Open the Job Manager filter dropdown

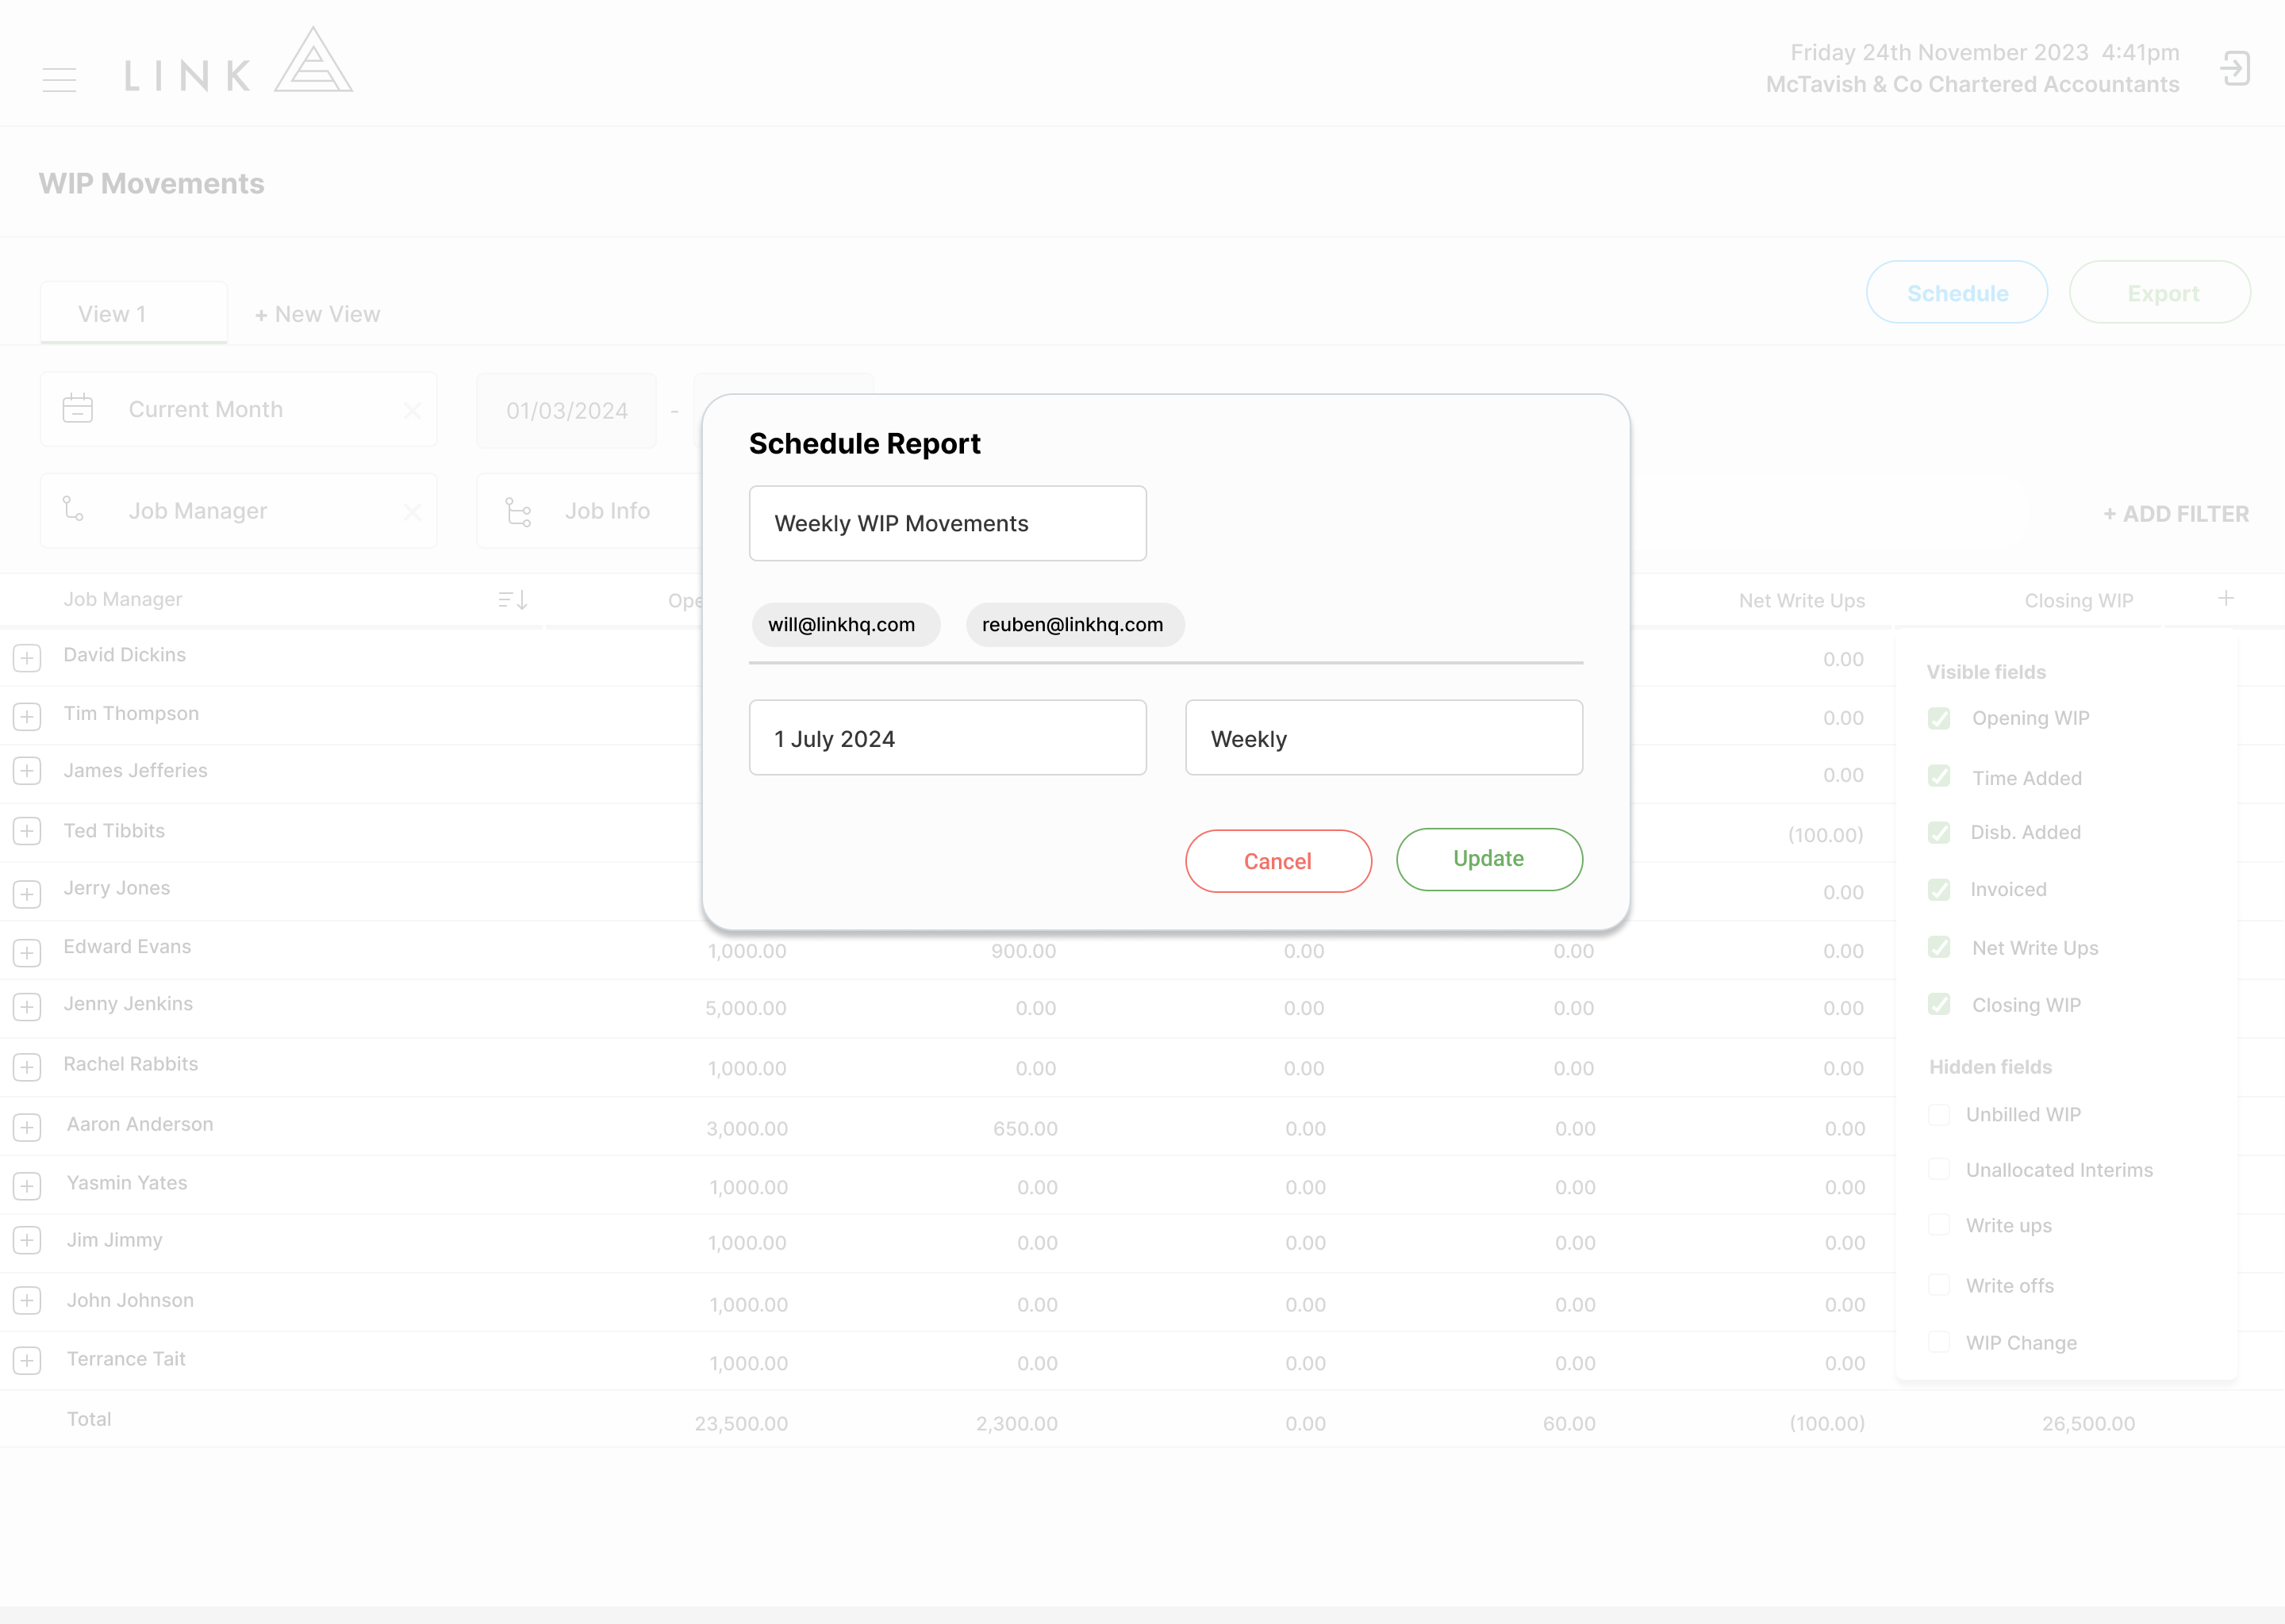[238, 511]
